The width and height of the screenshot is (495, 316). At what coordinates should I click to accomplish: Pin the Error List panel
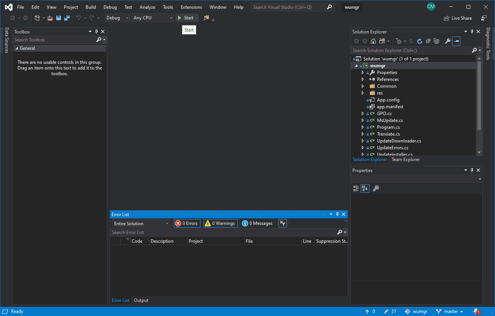337,214
